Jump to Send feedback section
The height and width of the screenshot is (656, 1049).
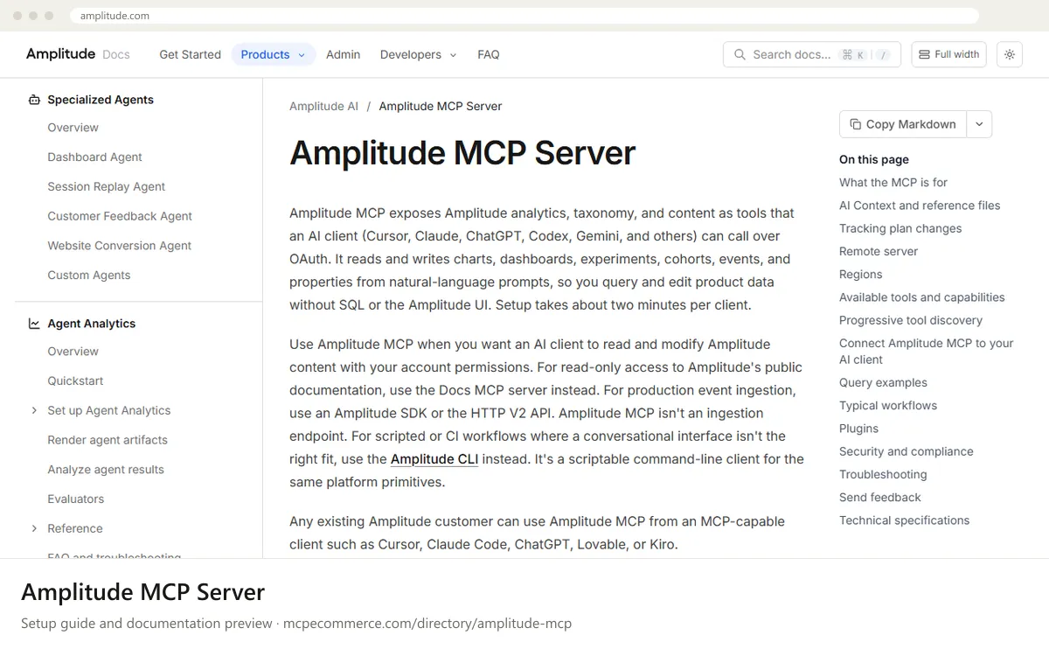pos(880,498)
